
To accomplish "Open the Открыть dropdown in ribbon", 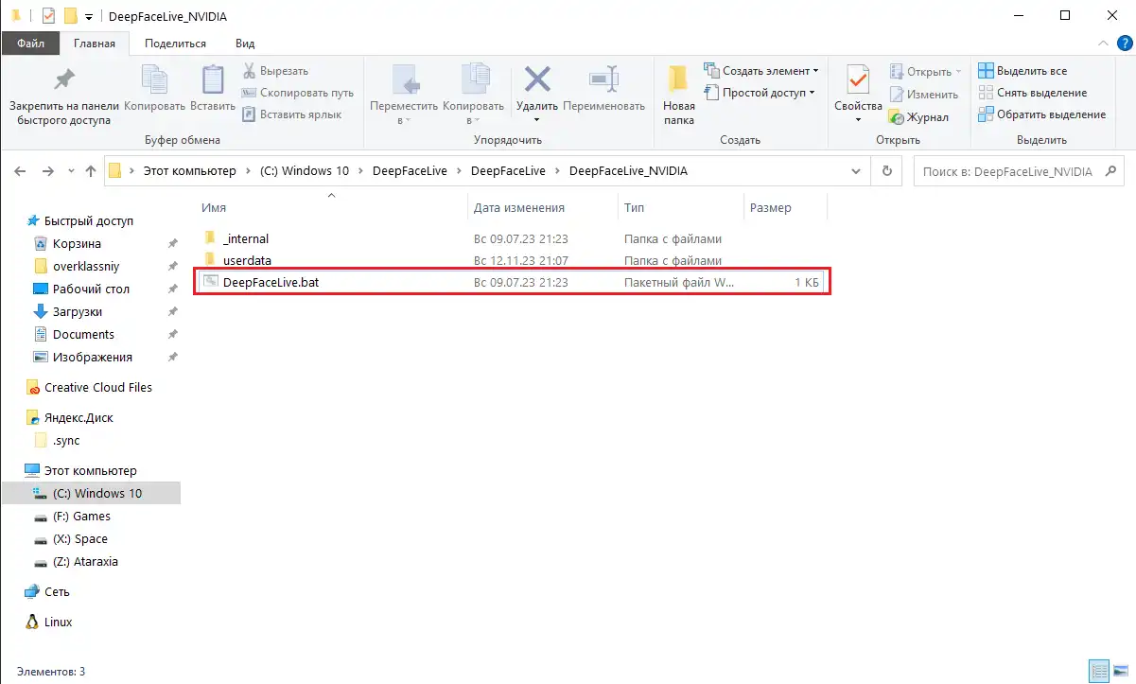I will 926,72.
